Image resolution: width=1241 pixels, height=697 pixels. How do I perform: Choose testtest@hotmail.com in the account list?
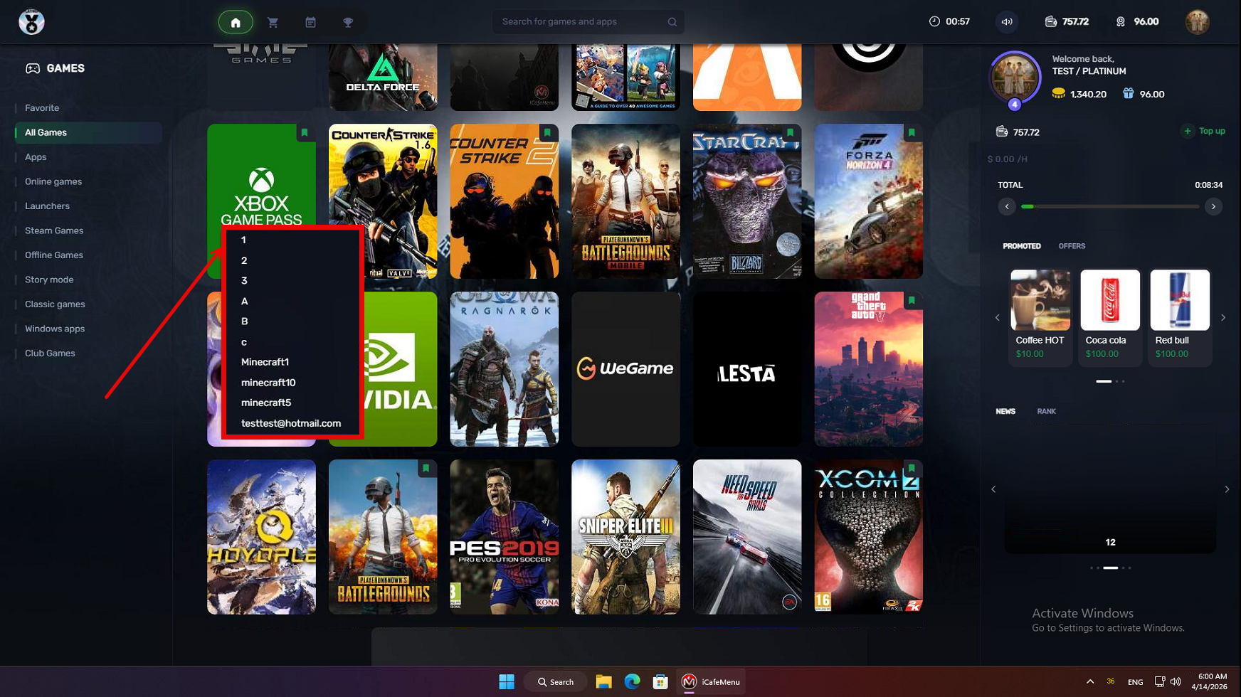(290, 423)
